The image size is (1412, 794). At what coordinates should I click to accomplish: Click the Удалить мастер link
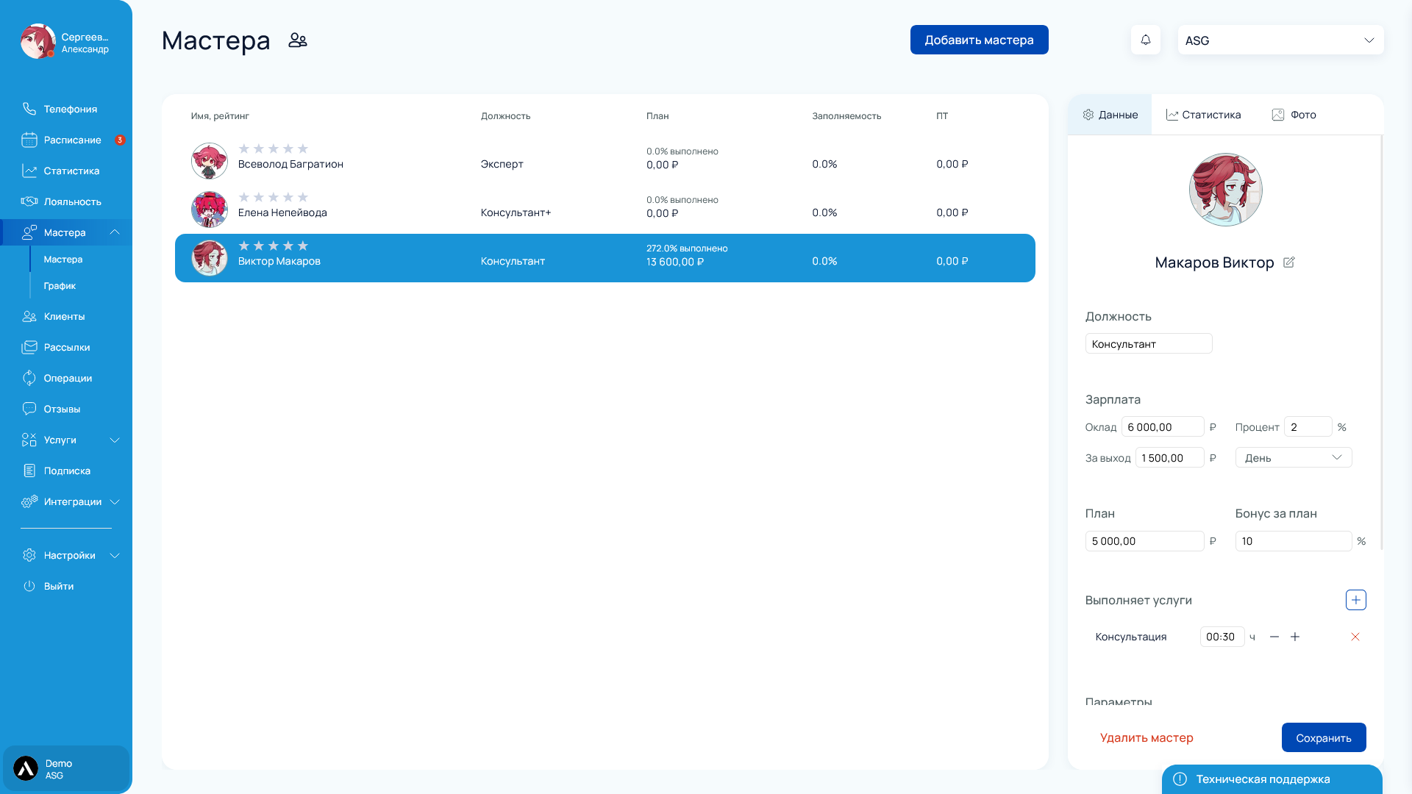tap(1146, 737)
